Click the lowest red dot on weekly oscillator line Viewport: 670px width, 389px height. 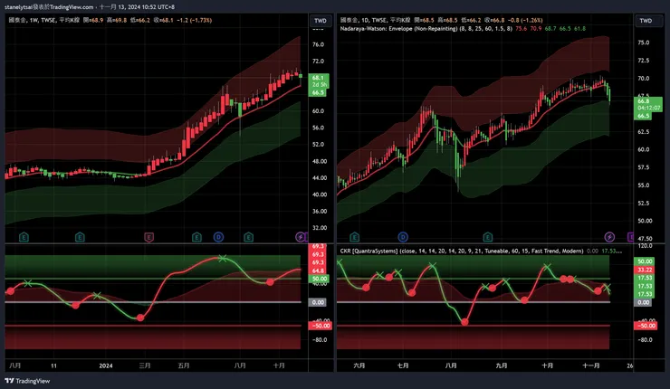[x=140, y=318]
